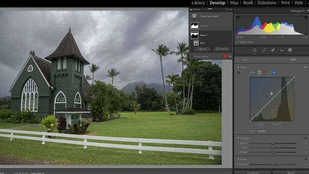Screen dimensions: 309x174
Task: Select the Masking tool circle icon
Action: [290, 50]
